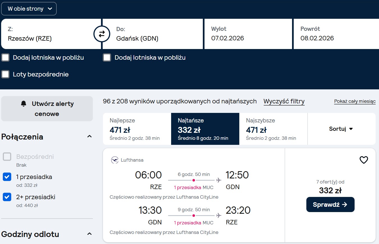Collapse the Połączenia filter section
The height and width of the screenshot is (244, 379).
[89, 137]
